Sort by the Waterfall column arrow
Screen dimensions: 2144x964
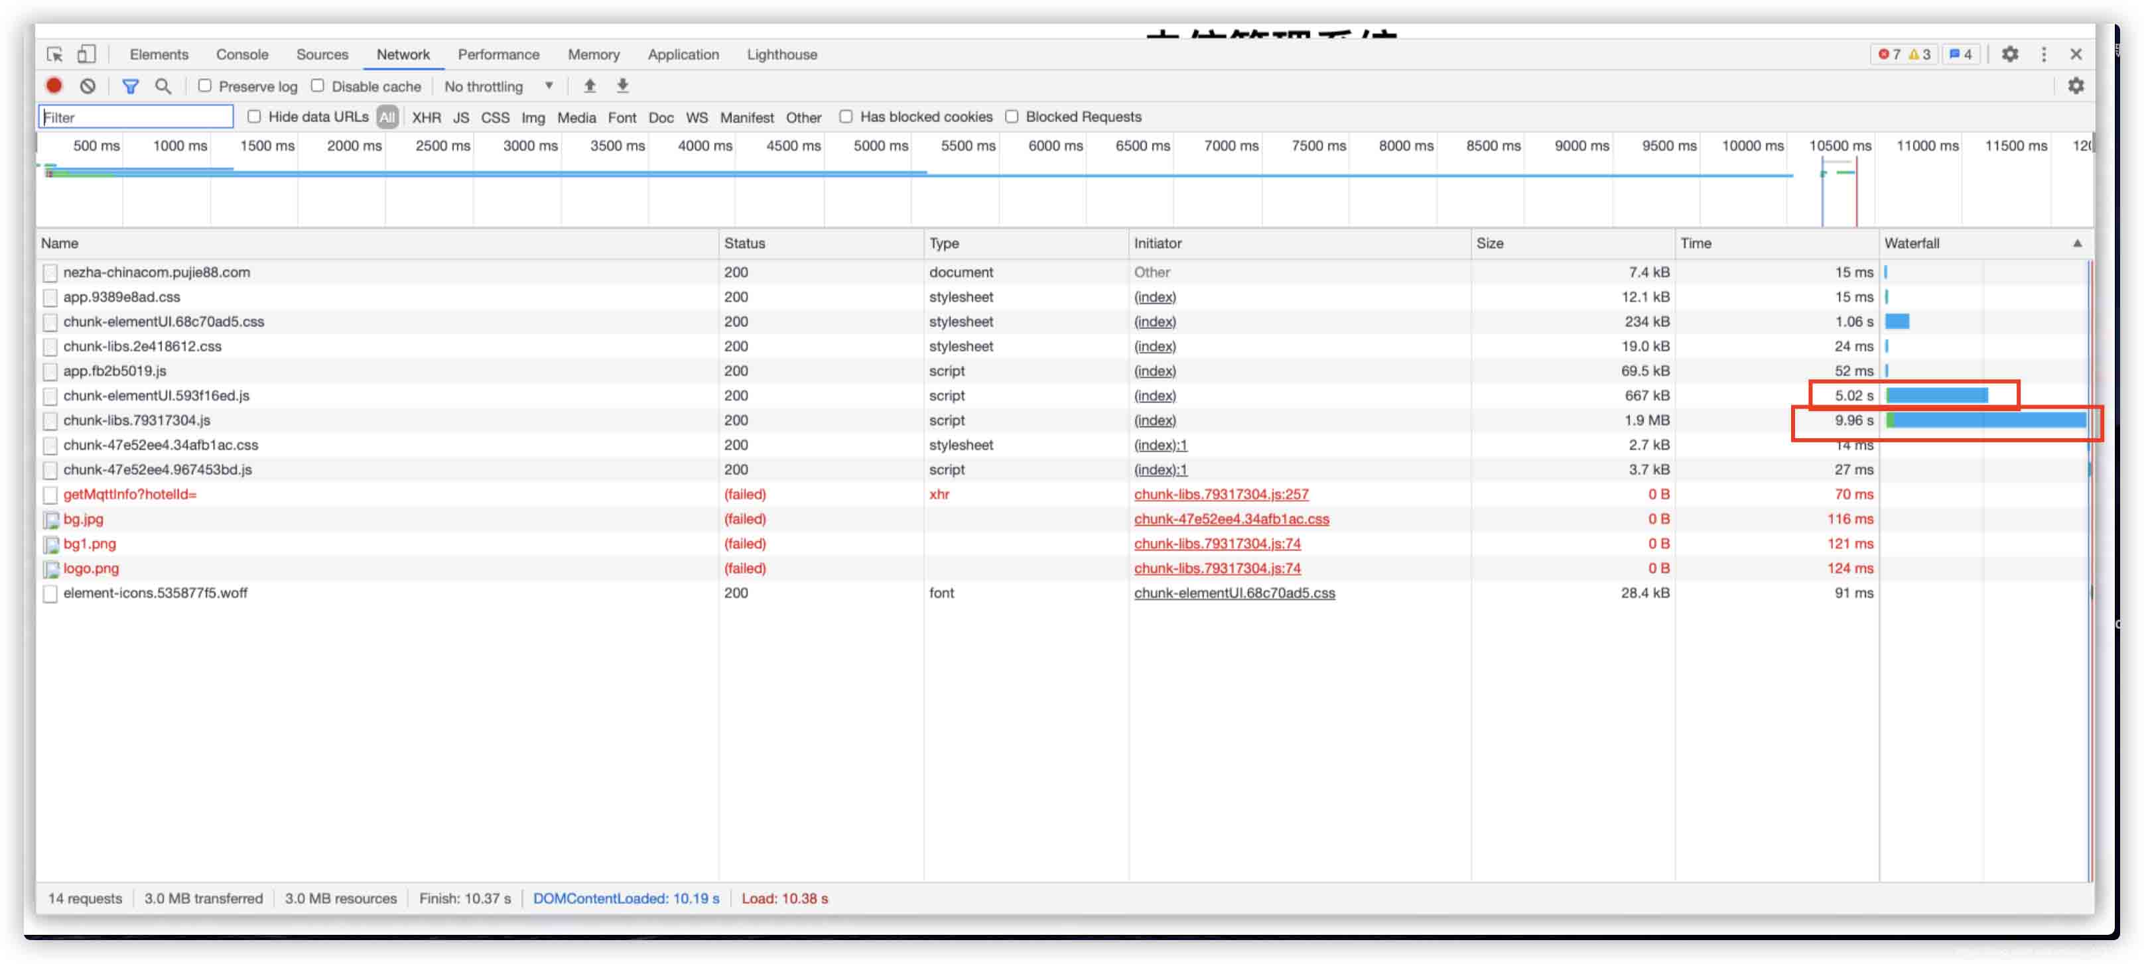[x=2076, y=243]
